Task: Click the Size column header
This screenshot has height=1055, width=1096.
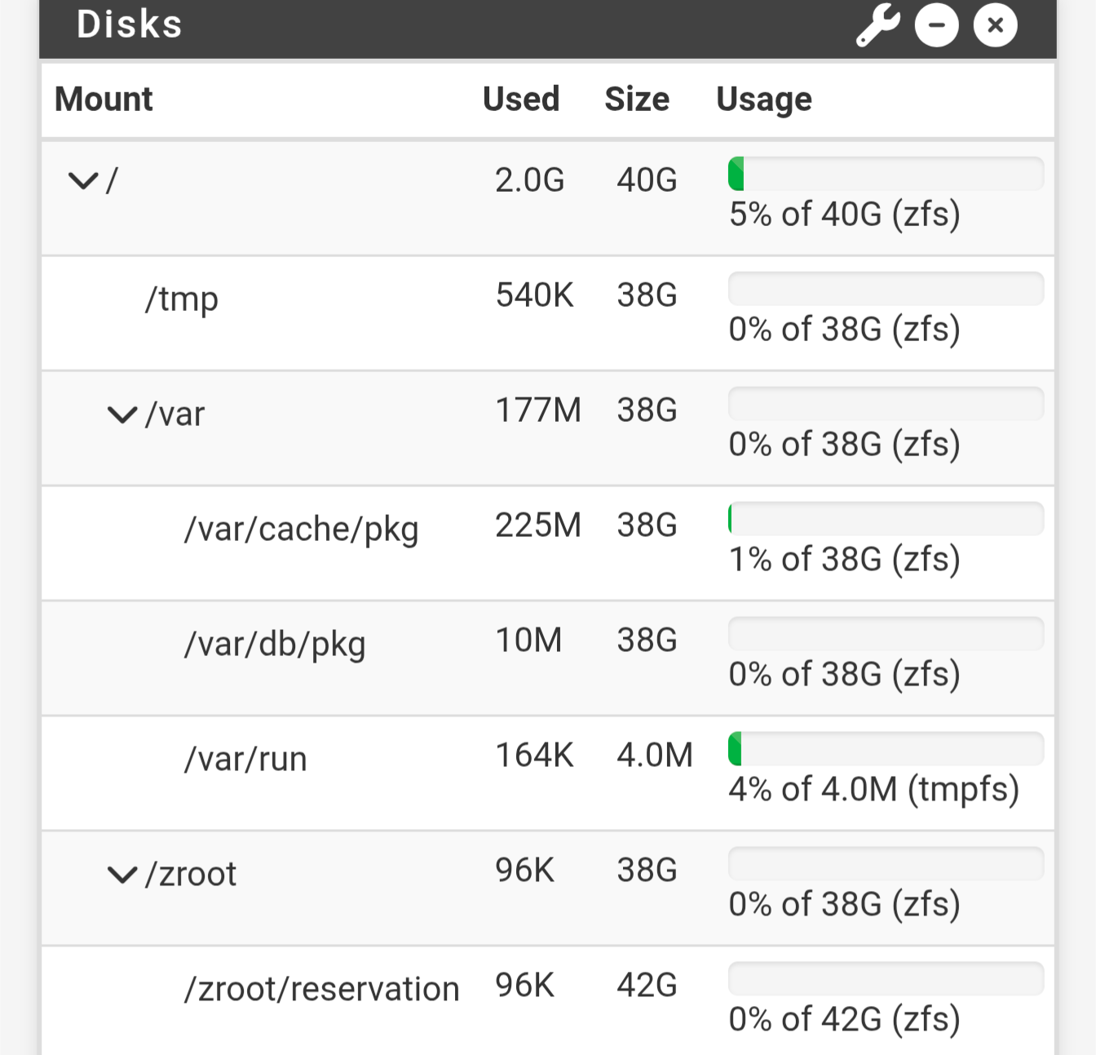Action: pos(637,99)
